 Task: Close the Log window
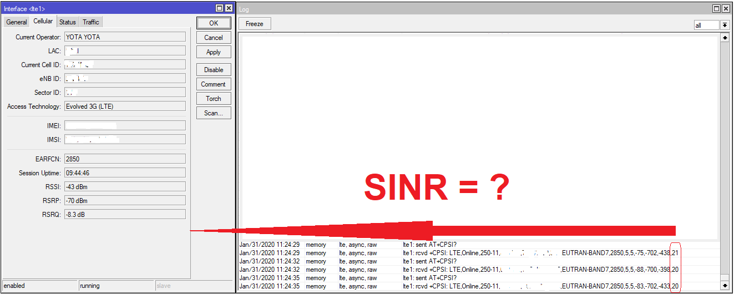(726, 8)
